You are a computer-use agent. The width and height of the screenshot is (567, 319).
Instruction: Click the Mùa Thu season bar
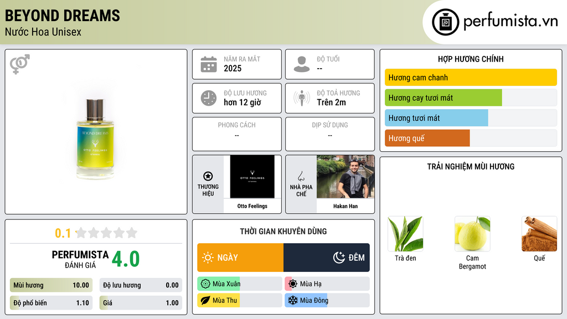[x=240, y=300]
